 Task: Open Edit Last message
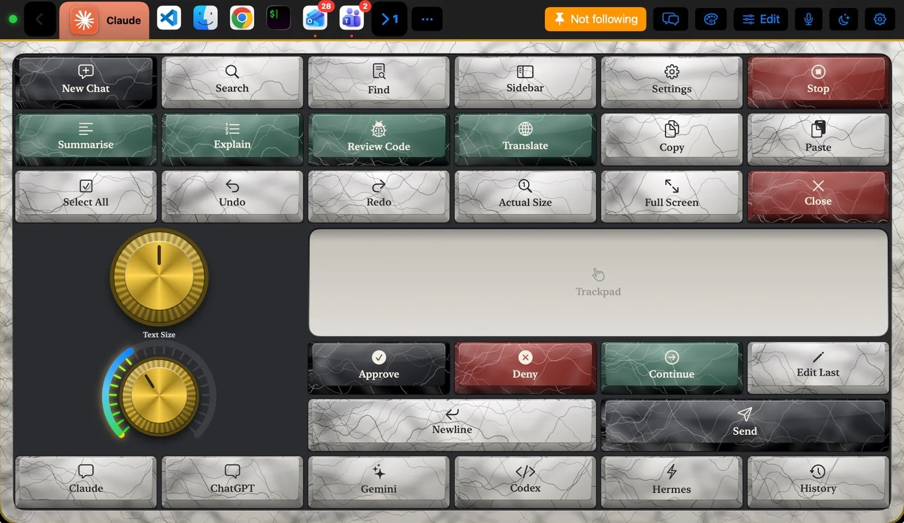pos(818,367)
